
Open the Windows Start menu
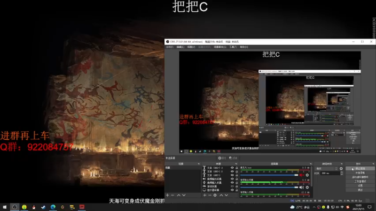point(5,207)
